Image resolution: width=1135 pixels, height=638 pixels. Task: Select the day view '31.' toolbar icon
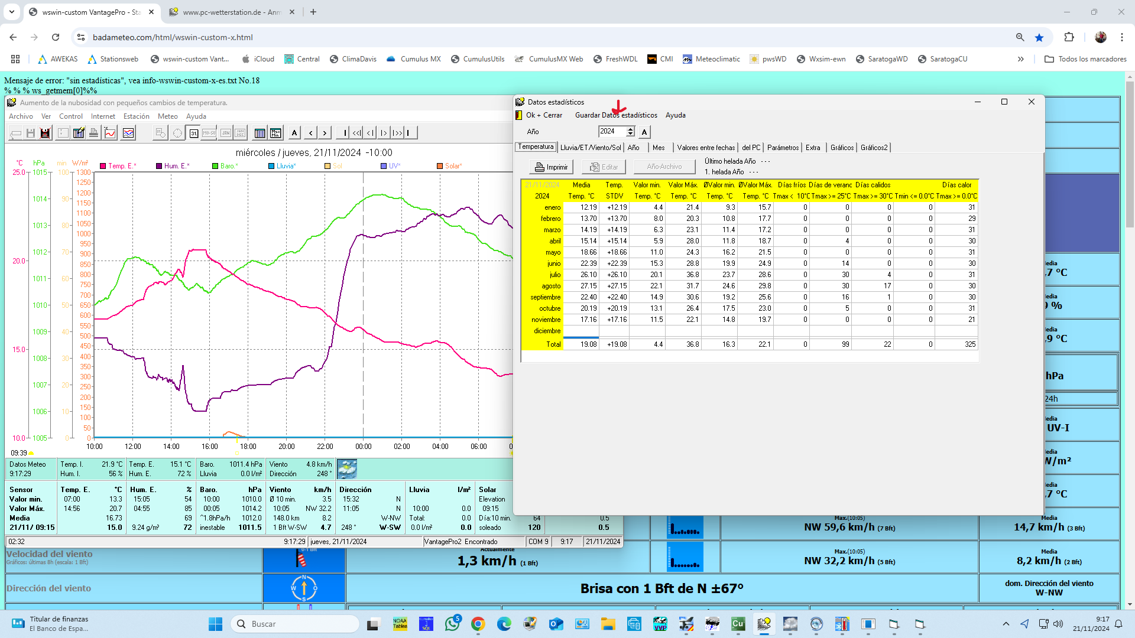coord(193,133)
